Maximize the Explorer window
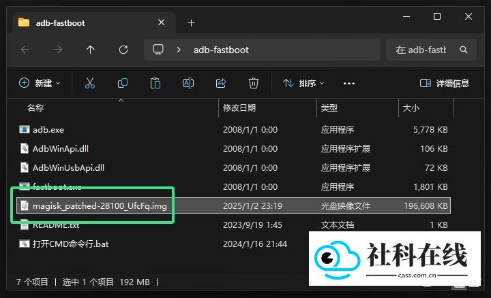The image size is (491, 298). tap(437, 16)
